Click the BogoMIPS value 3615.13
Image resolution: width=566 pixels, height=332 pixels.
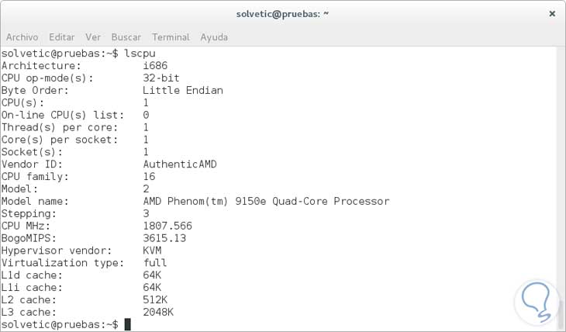[x=164, y=238]
